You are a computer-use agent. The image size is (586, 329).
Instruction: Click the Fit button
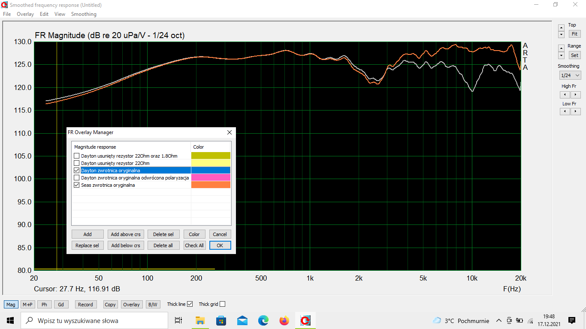(574, 34)
